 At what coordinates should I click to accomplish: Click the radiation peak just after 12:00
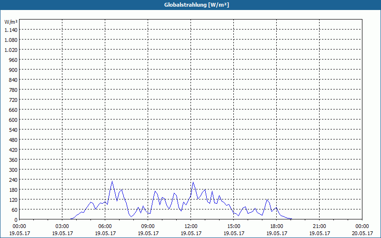(x=193, y=182)
